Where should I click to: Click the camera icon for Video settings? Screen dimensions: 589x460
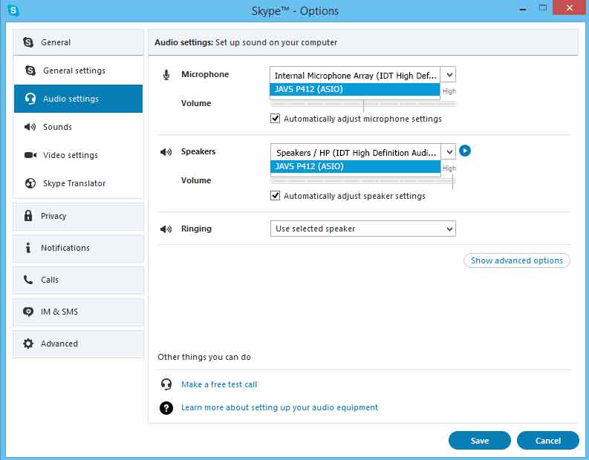point(30,155)
